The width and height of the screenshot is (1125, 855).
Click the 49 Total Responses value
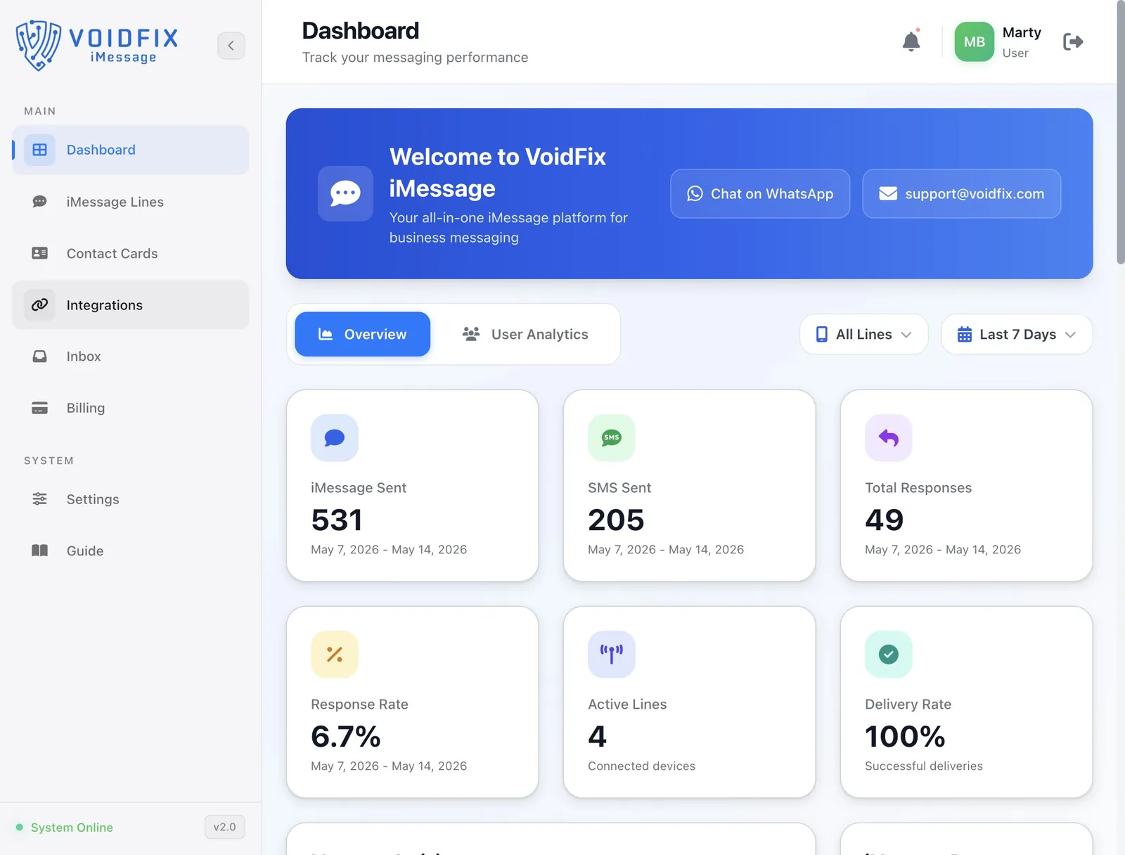pos(885,520)
